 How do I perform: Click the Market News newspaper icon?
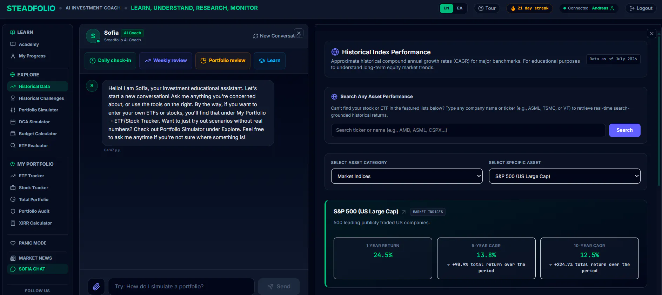13,258
